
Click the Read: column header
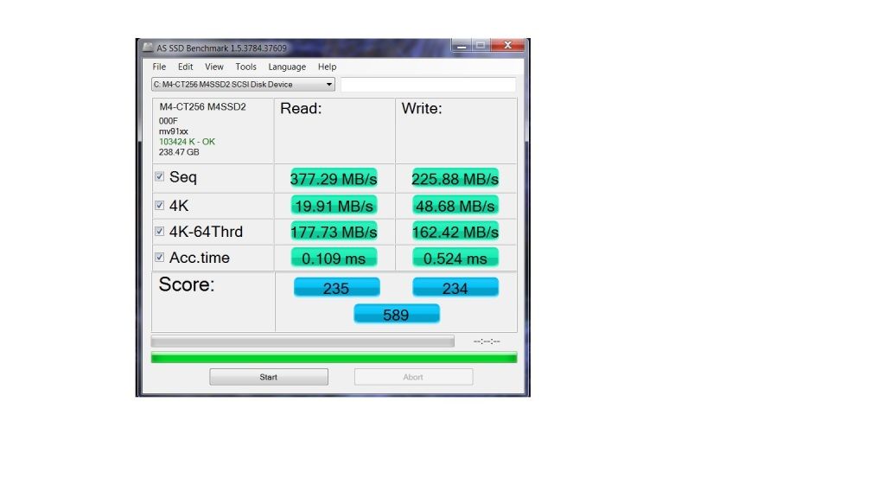click(301, 108)
